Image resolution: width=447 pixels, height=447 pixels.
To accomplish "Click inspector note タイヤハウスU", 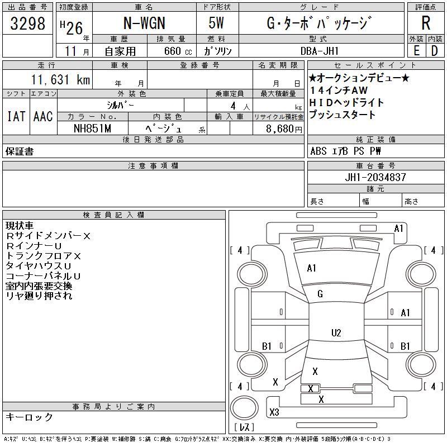I will click(x=38, y=266).
